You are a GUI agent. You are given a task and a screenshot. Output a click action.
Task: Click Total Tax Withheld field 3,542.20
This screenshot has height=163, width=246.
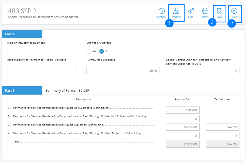[x=223, y=144]
